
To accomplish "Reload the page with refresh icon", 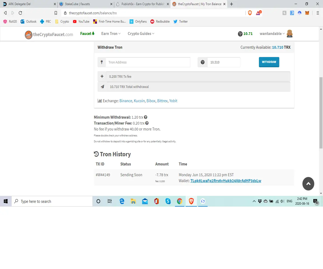I will [20, 13].
